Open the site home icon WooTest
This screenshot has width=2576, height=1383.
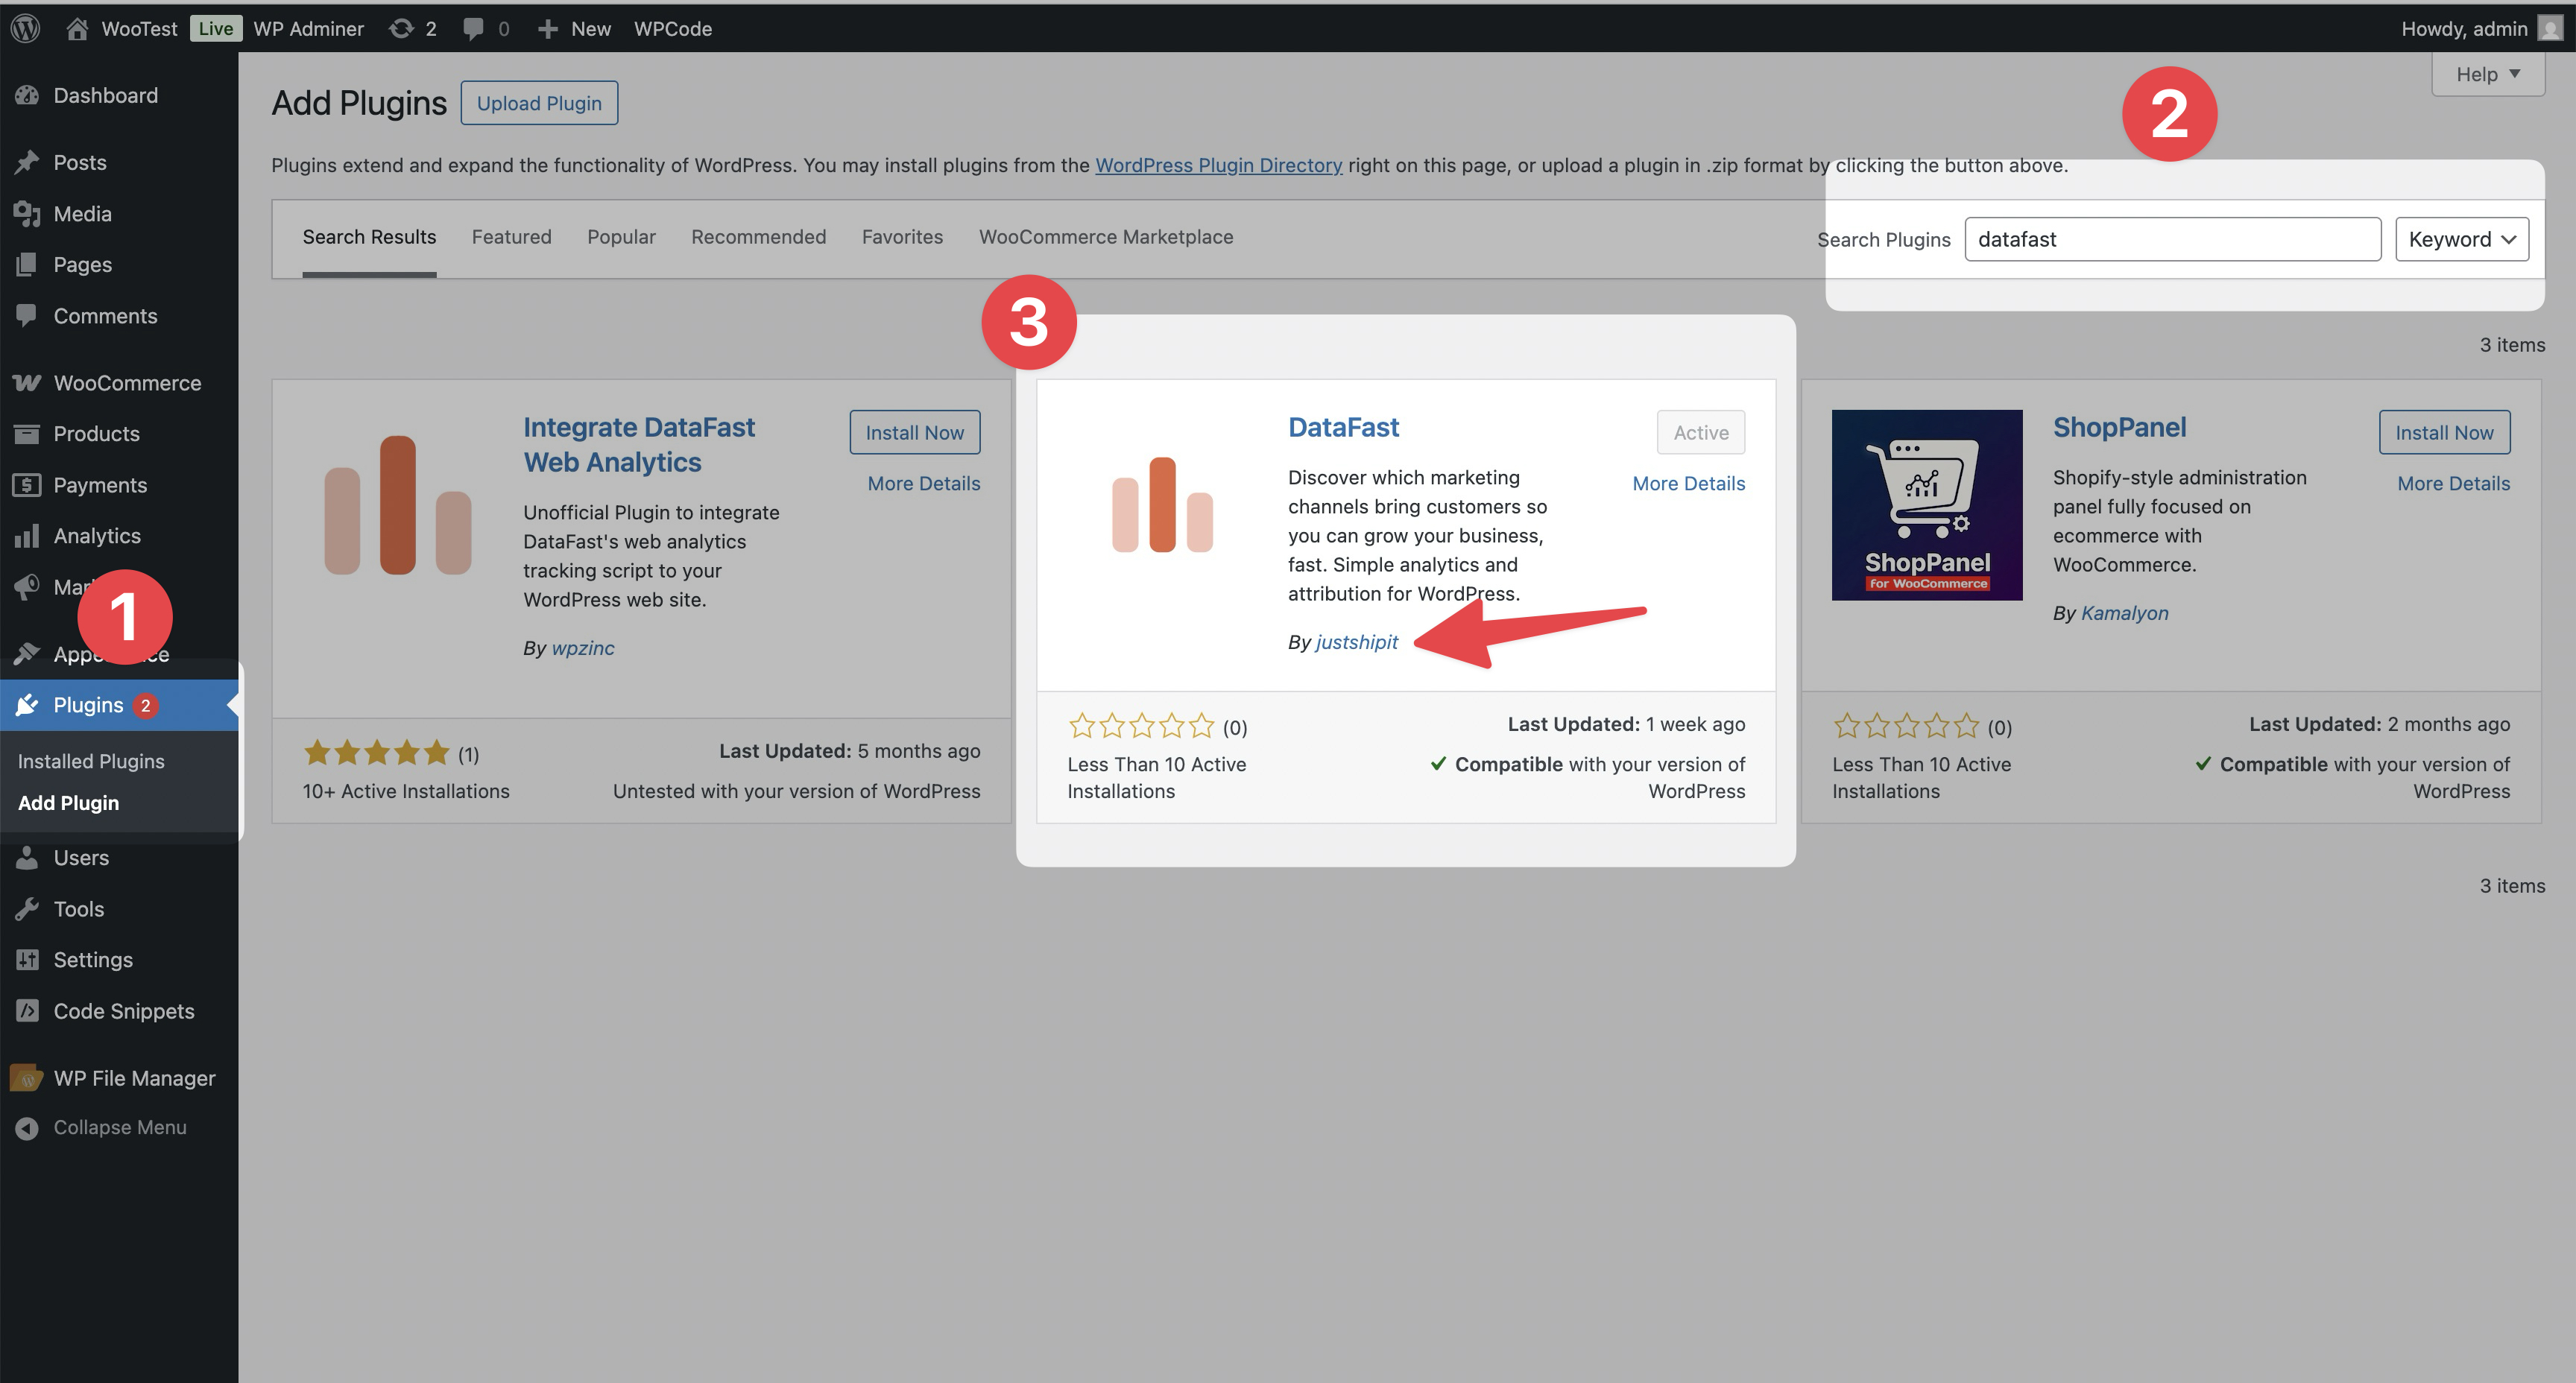[x=77, y=28]
